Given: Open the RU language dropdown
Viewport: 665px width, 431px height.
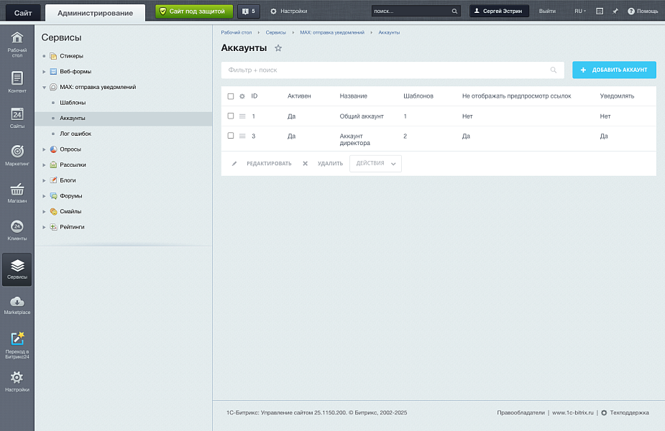Looking at the screenshot, I should (x=579, y=11).
